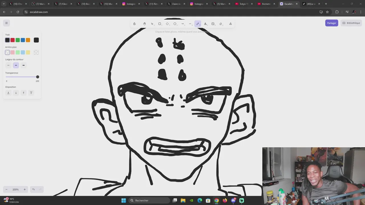This screenshot has width=365, height=205.
Task: Open a new browser tab
Action: (x=326, y=4)
